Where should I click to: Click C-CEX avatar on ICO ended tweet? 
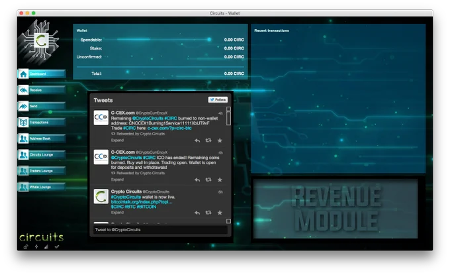(x=101, y=157)
